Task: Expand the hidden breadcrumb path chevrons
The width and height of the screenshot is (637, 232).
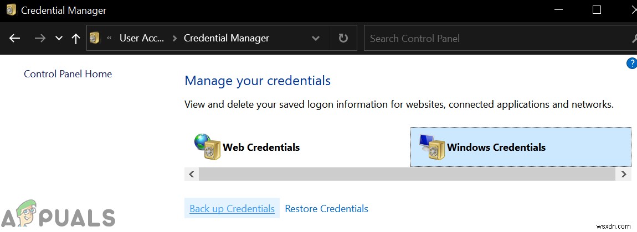Action: click(x=109, y=38)
